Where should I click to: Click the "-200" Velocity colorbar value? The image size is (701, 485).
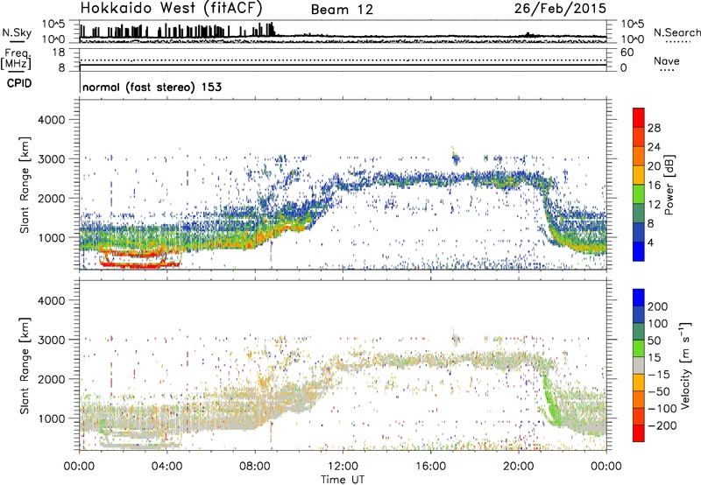(662, 425)
